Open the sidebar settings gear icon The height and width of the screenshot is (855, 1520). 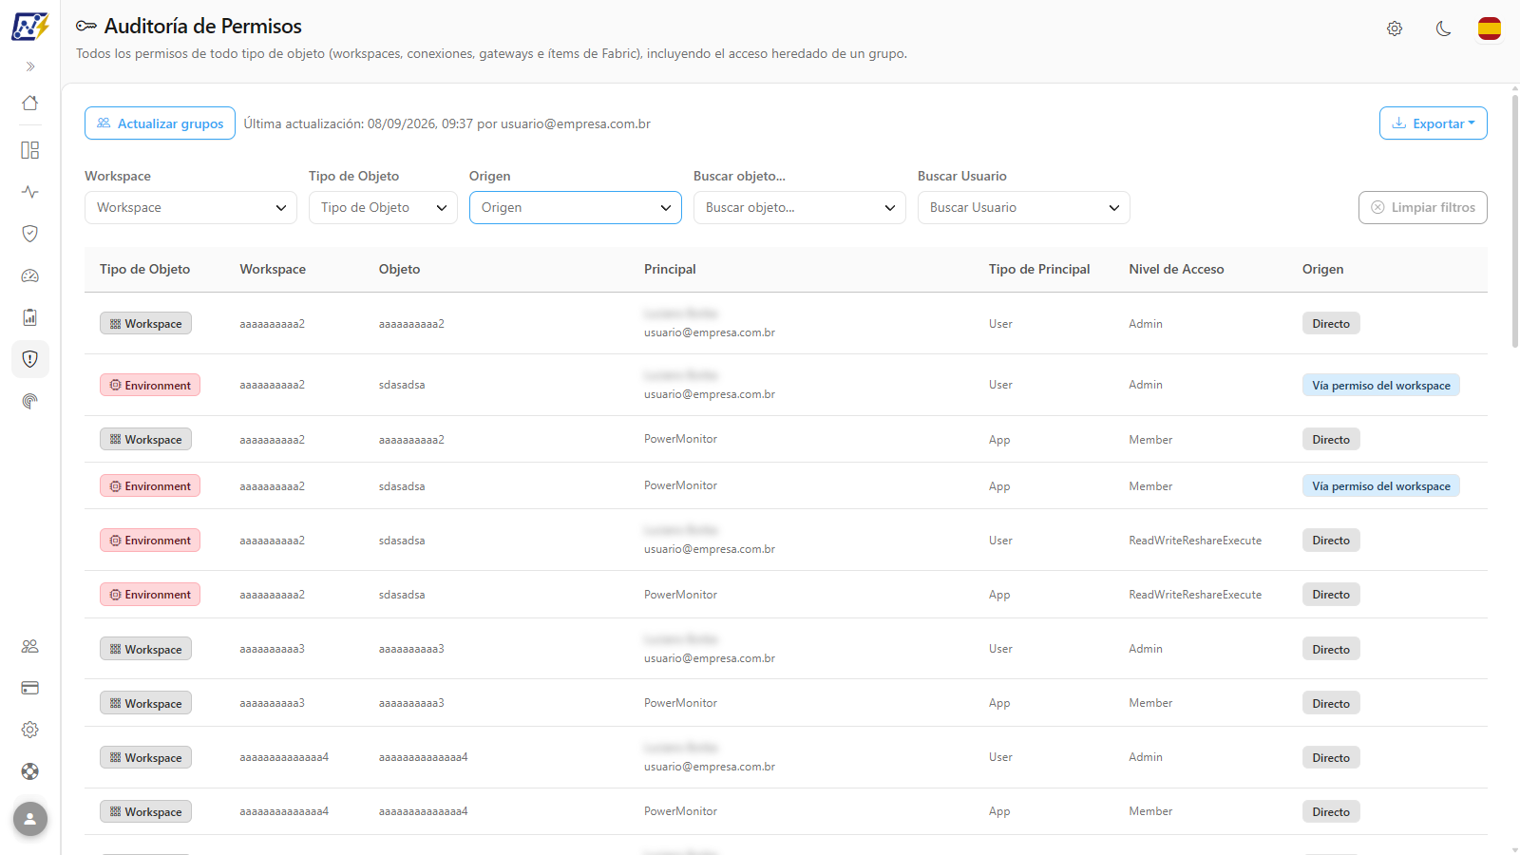point(30,730)
